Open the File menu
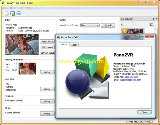This screenshot has height=125, width=160. point(5,8)
